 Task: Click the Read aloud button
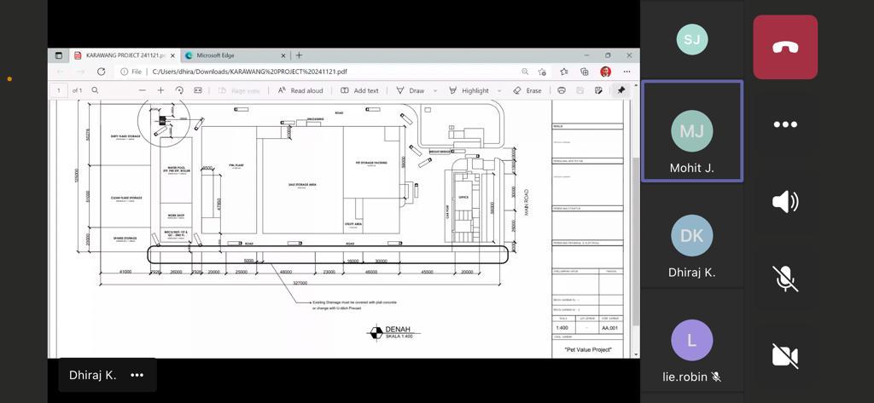pyautogui.click(x=300, y=90)
